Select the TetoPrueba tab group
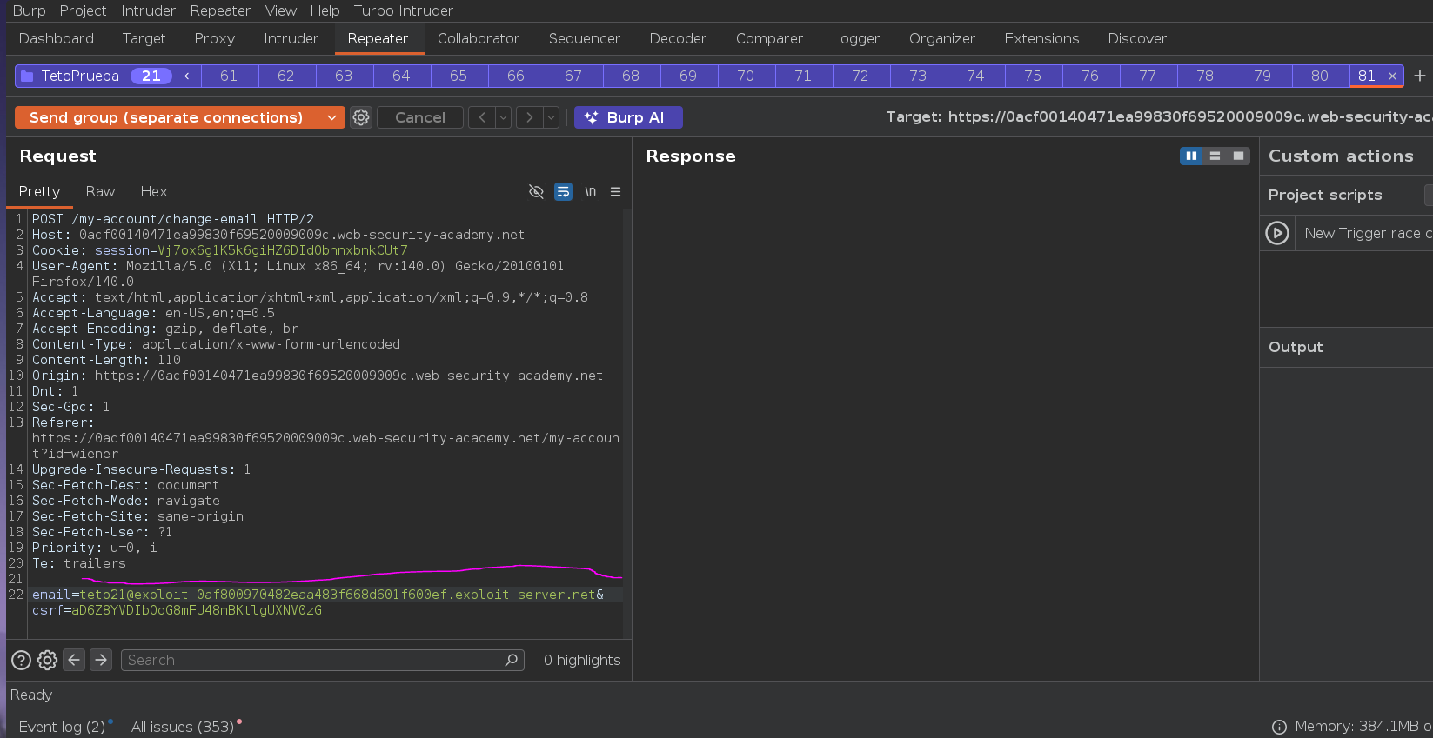The height and width of the screenshot is (738, 1433). 80,76
